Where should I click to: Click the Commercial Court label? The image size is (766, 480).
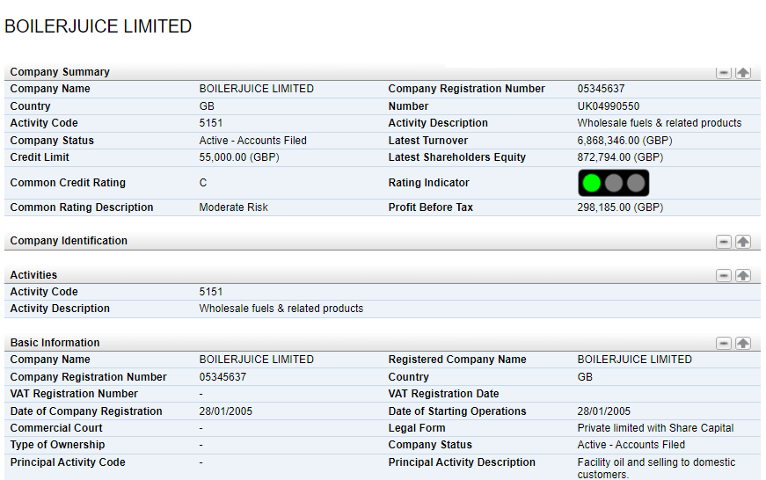[x=56, y=428]
